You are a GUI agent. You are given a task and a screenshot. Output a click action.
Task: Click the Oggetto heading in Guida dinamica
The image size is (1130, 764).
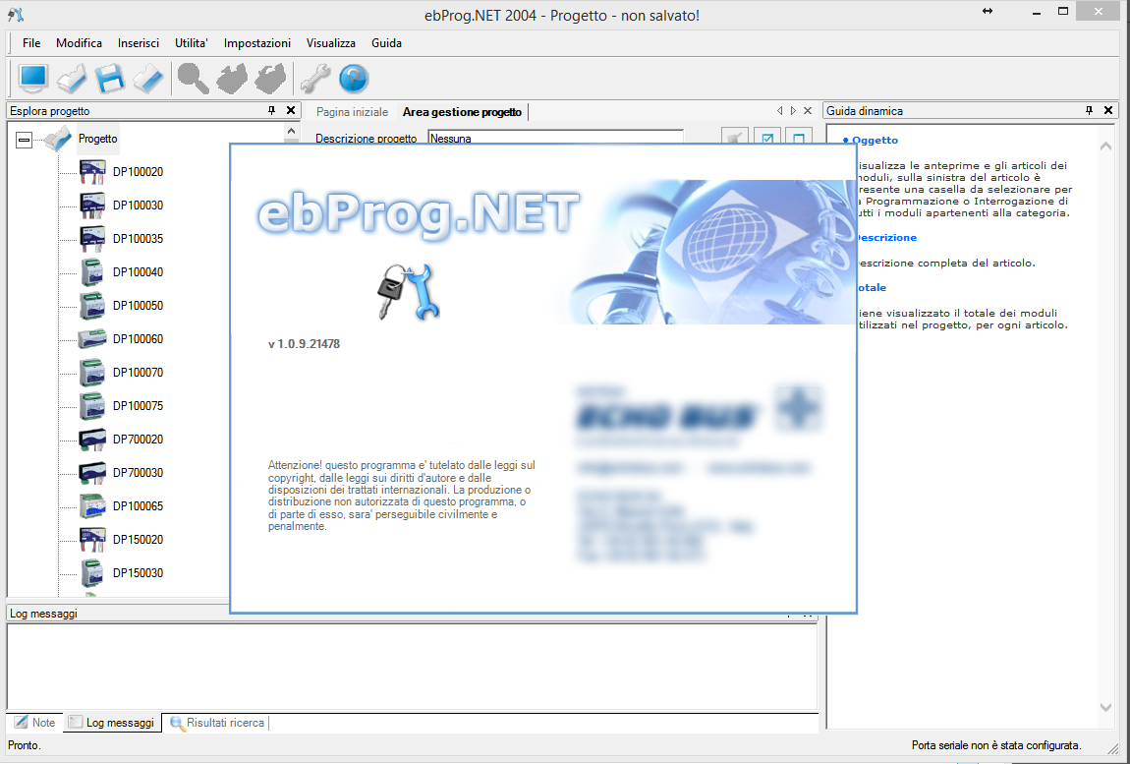pyautogui.click(x=875, y=140)
